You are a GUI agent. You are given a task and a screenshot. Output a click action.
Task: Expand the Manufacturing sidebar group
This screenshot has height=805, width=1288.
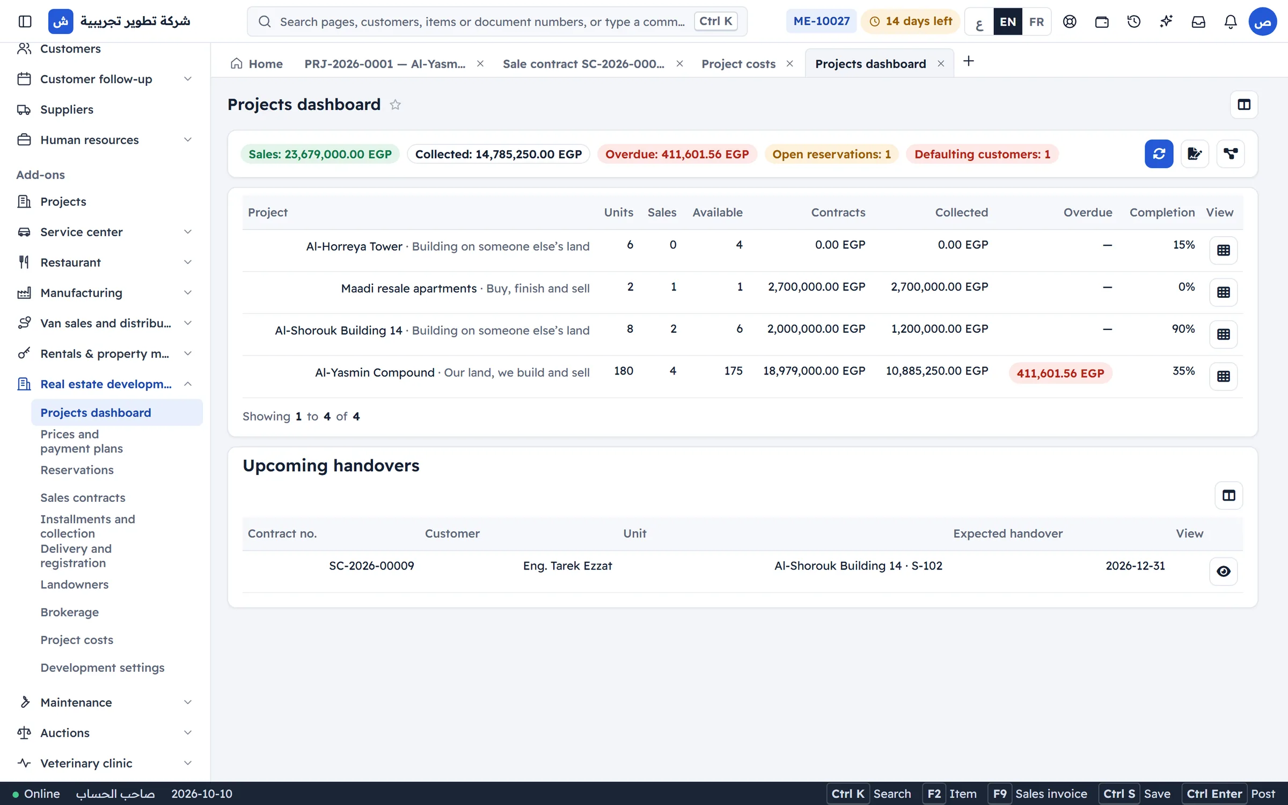(x=105, y=293)
